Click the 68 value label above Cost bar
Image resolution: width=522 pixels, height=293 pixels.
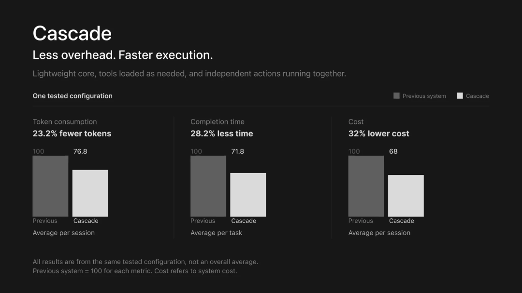pos(393,151)
